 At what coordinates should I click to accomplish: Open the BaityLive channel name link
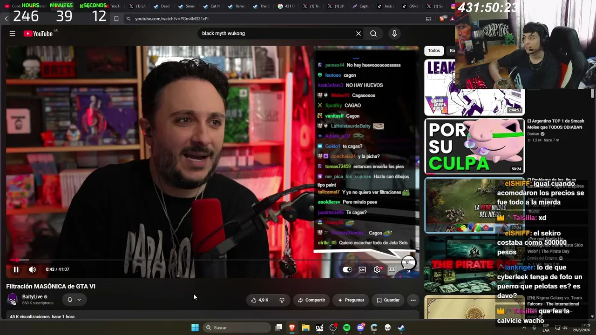(x=32, y=297)
